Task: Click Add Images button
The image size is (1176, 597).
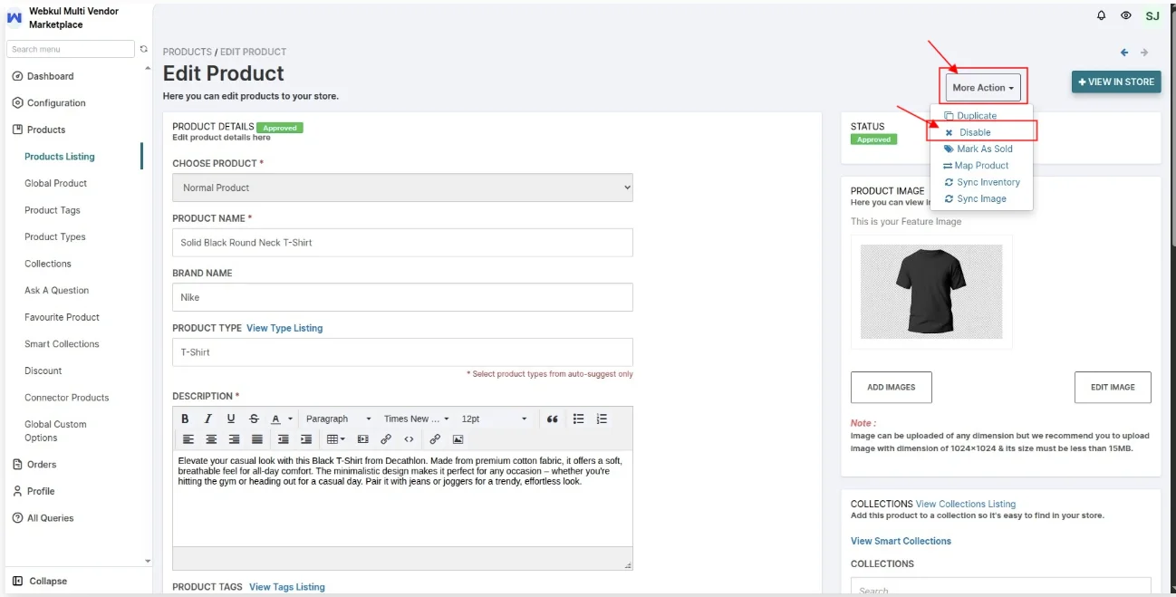Action: (892, 387)
